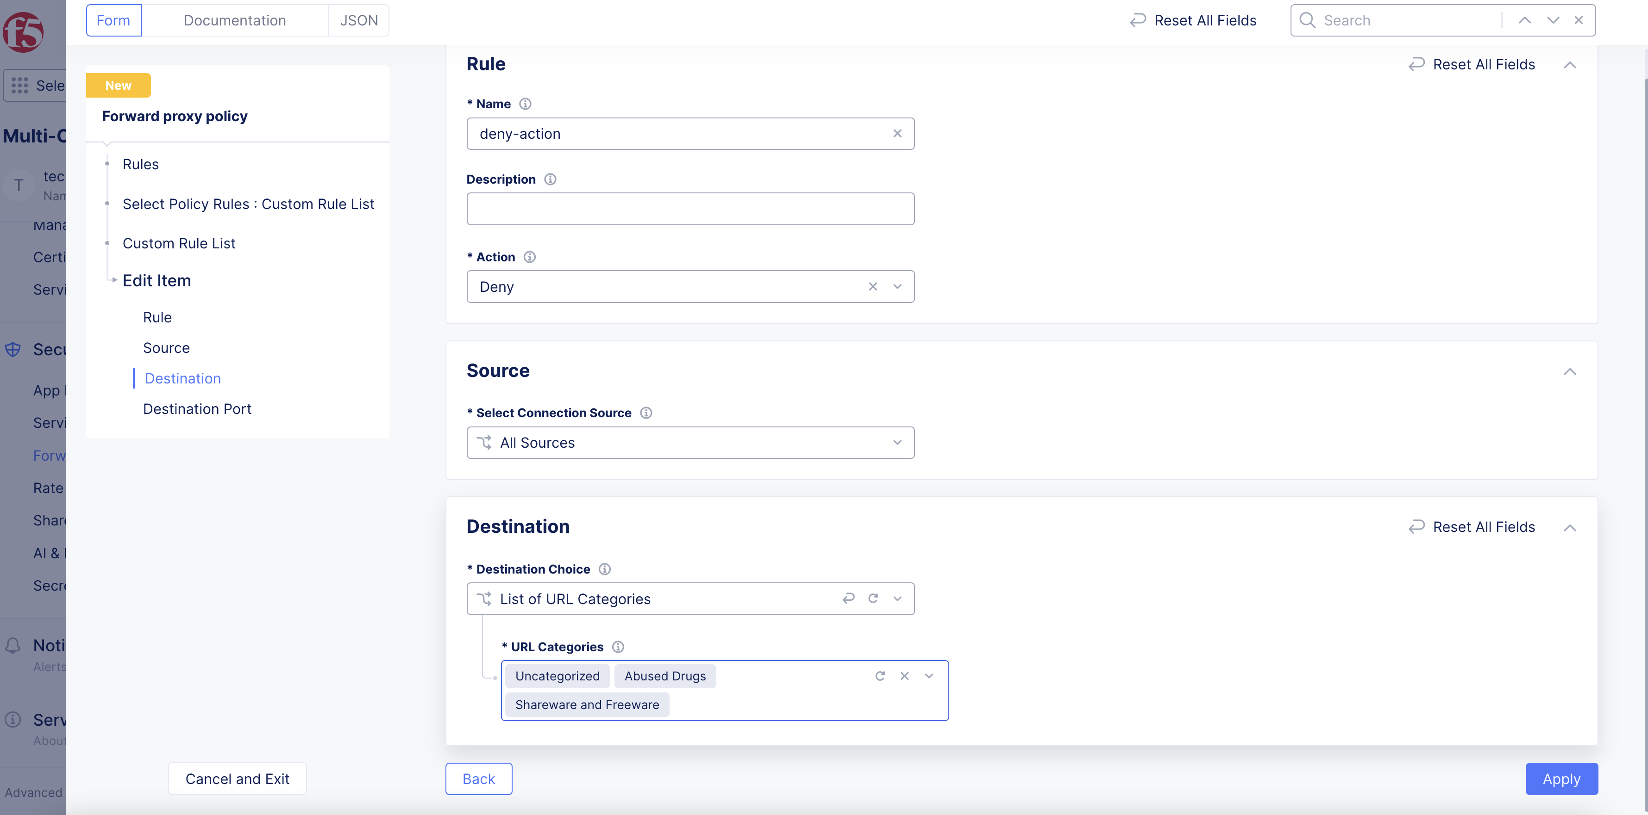Viewport: 1648px width, 815px height.
Task: Click the F5 logo
Action: [23, 32]
